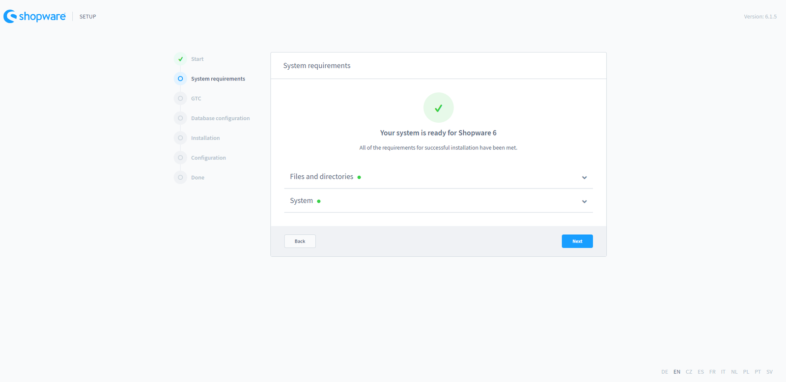The image size is (786, 382).
Task: Go to next setup step
Action: point(577,241)
